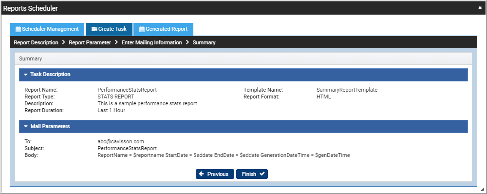The height and width of the screenshot is (194, 487).
Task: Collapse the Task Description section
Action: 243,75
